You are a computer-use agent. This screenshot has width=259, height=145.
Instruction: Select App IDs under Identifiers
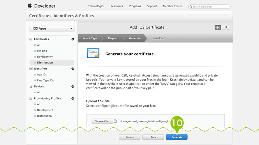tap(42, 75)
